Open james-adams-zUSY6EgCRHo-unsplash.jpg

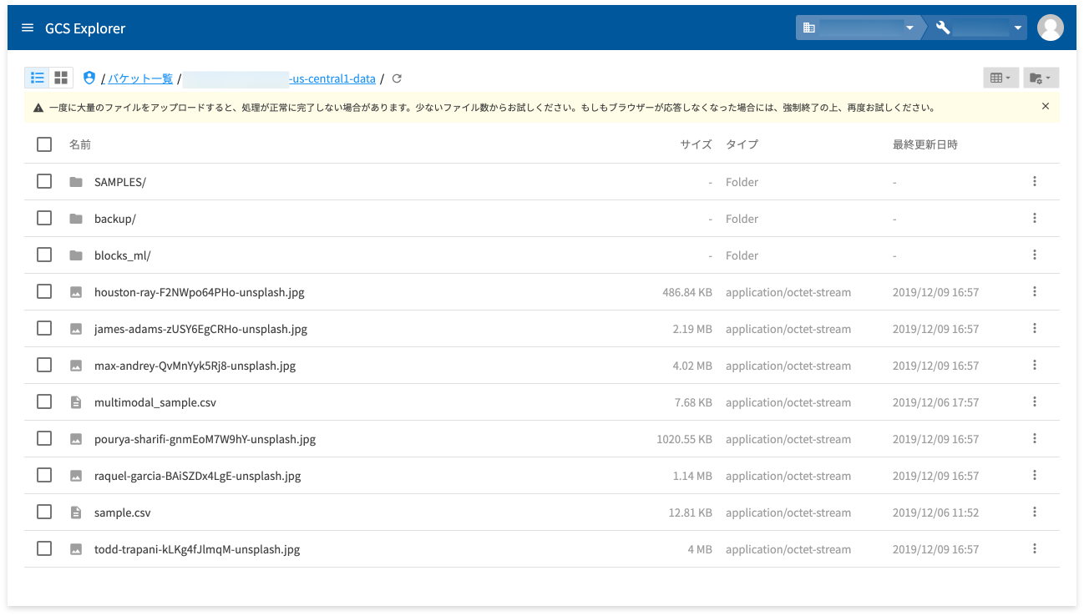coord(201,329)
